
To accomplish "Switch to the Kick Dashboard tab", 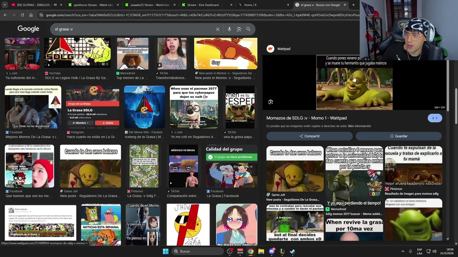I will pyautogui.click(x=208, y=5).
